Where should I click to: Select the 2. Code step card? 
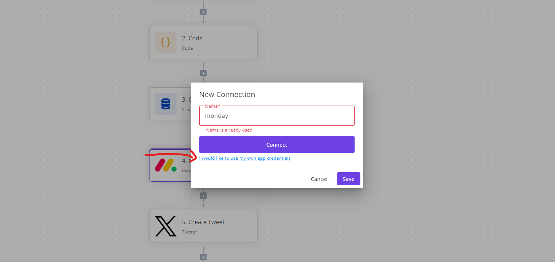coord(203,43)
